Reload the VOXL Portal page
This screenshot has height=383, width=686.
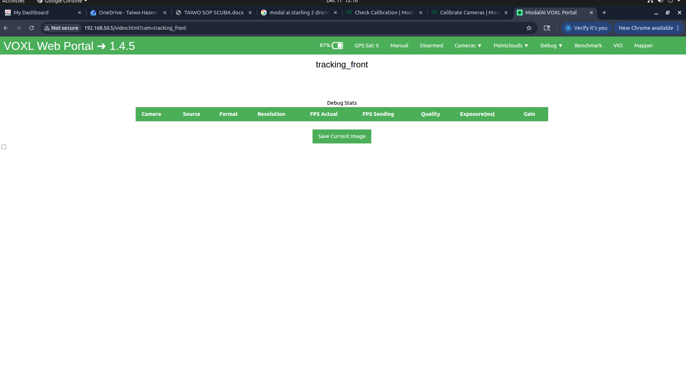32,28
